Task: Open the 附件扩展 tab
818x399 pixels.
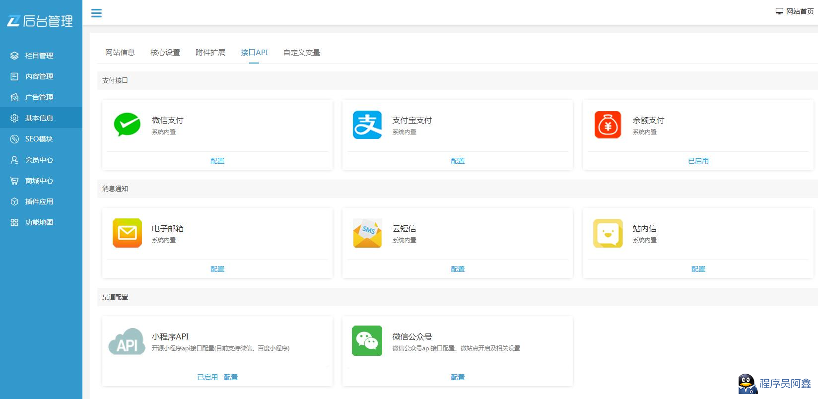Action: coord(210,53)
